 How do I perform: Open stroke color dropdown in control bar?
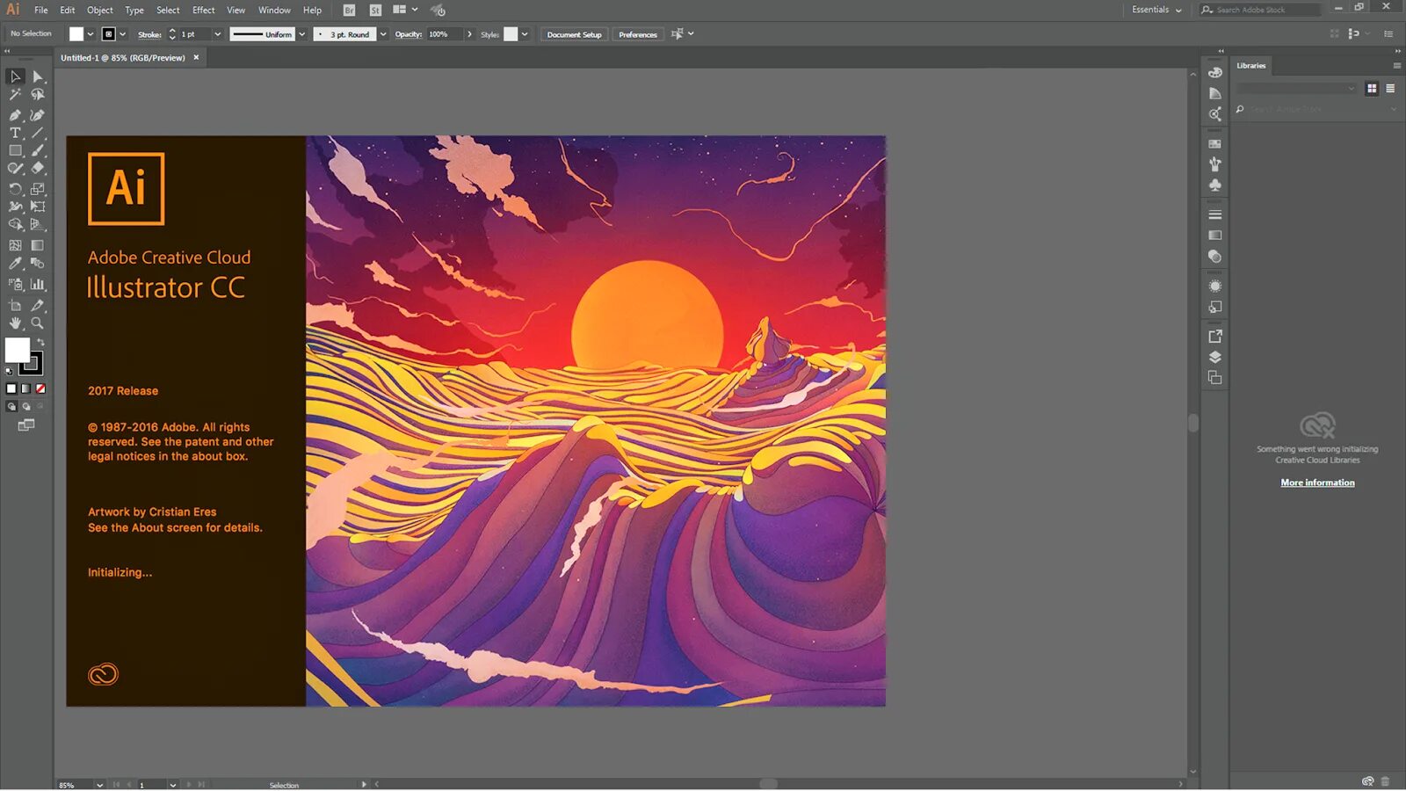(122, 34)
